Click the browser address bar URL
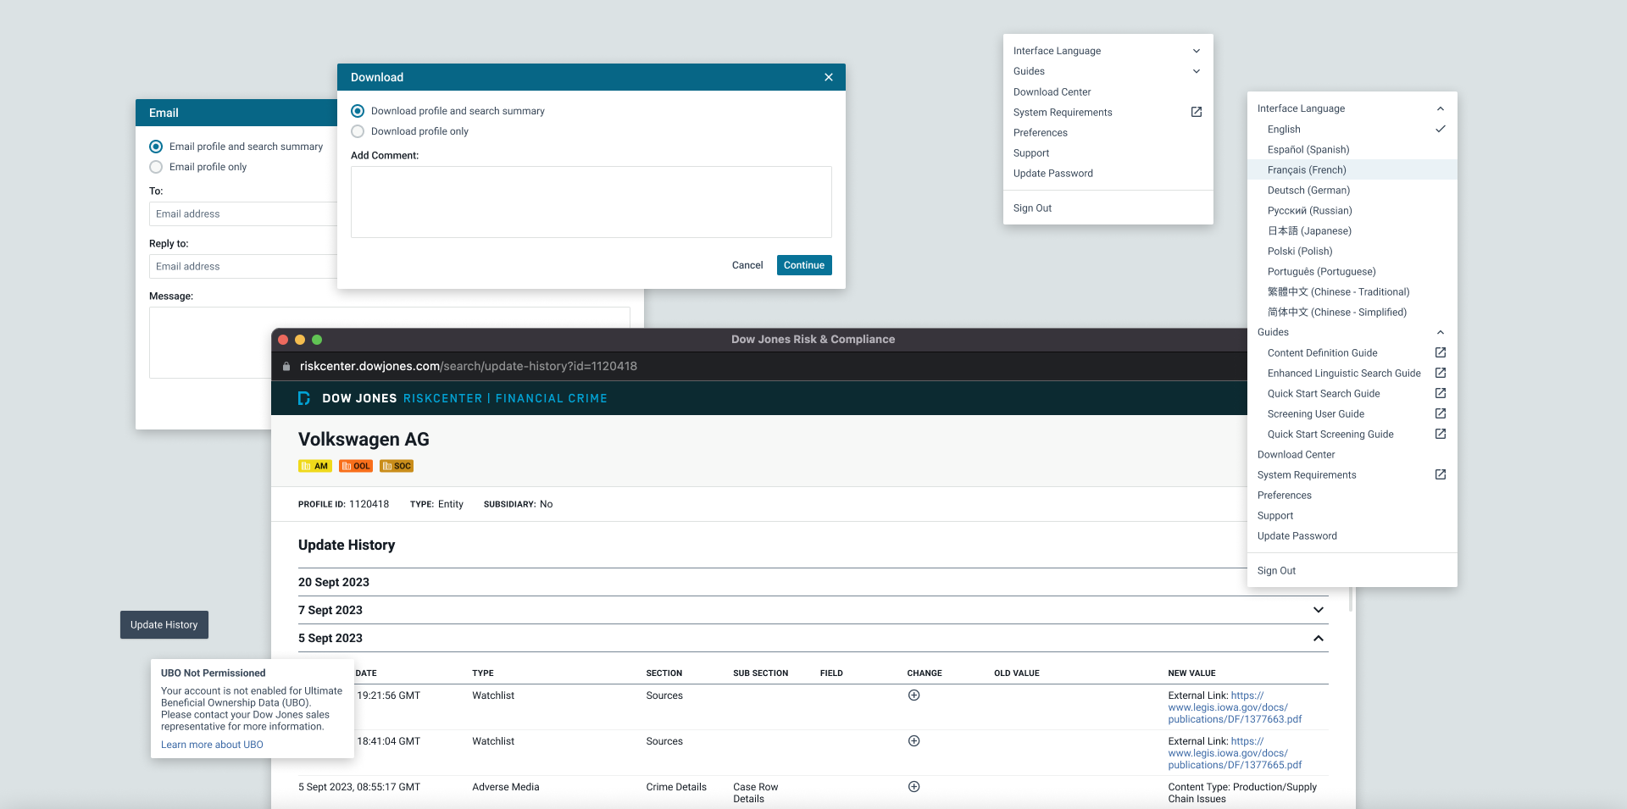The width and height of the screenshot is (1627, 809). coord(469,366)
